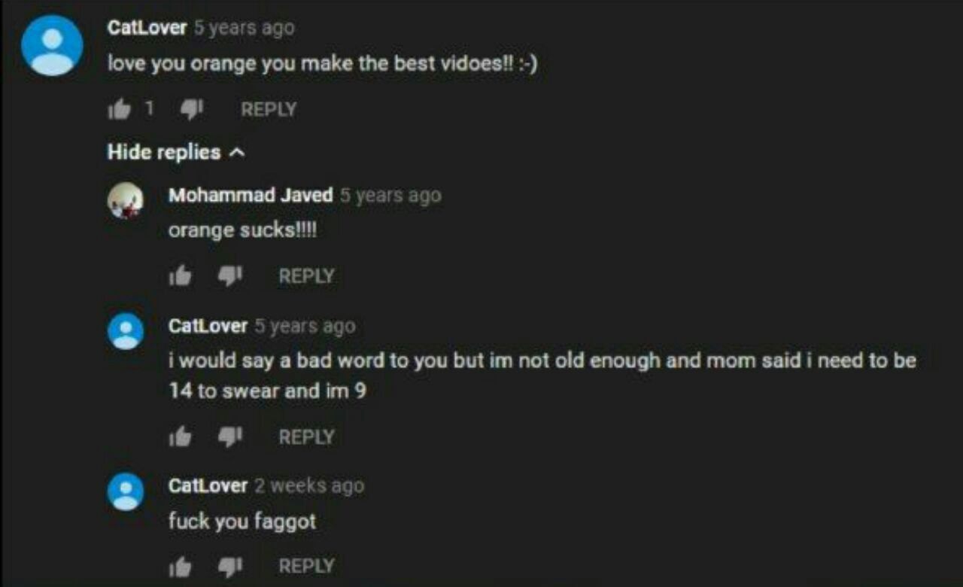
Task: Like CatLover's top-level comment
Action: (119, 110)
